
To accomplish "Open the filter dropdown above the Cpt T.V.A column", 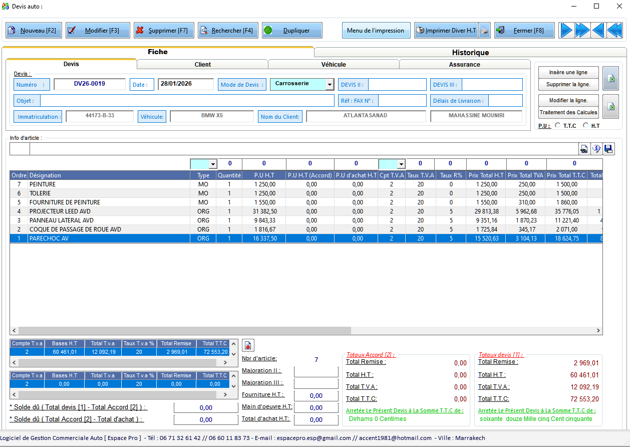I will pyautogui.click(x=401, y=164).
